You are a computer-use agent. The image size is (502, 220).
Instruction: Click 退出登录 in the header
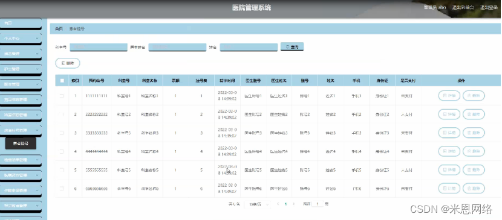point(489,7)
